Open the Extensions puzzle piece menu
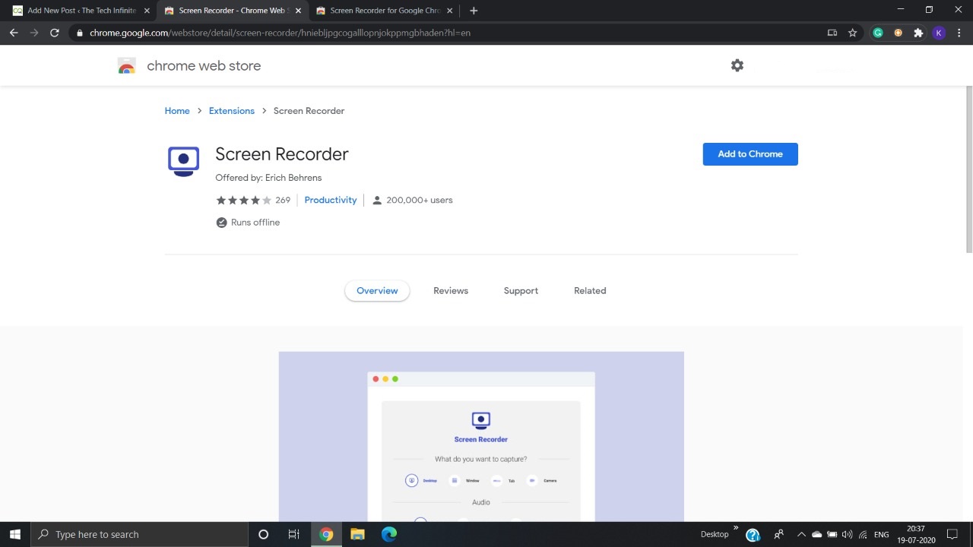 [x=918, y=33]
